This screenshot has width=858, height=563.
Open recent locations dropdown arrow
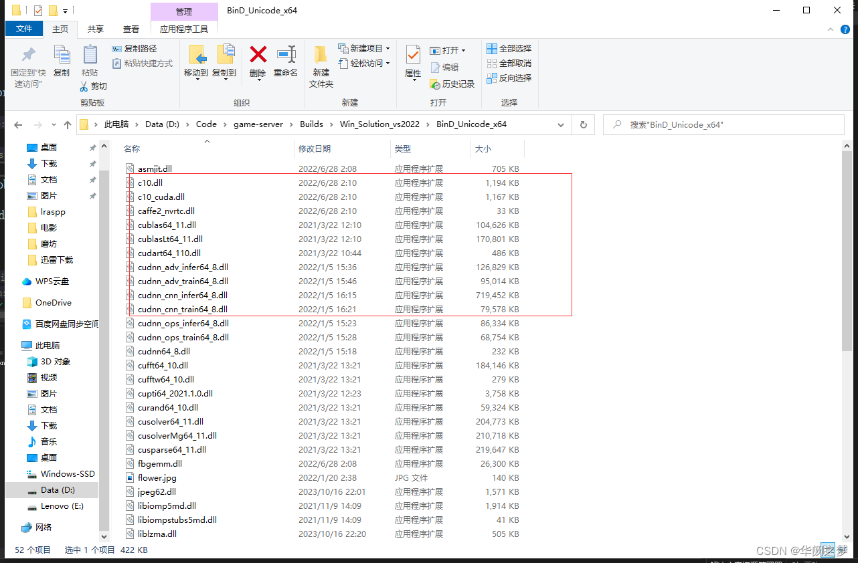[52, 125]
